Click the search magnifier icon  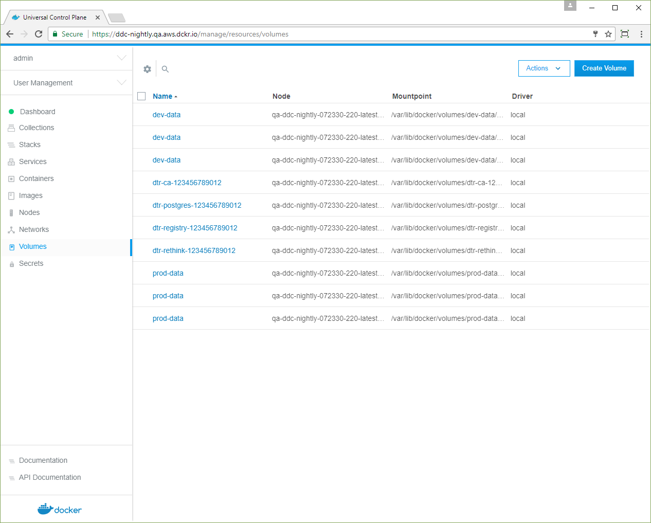(x=165, y=69)
